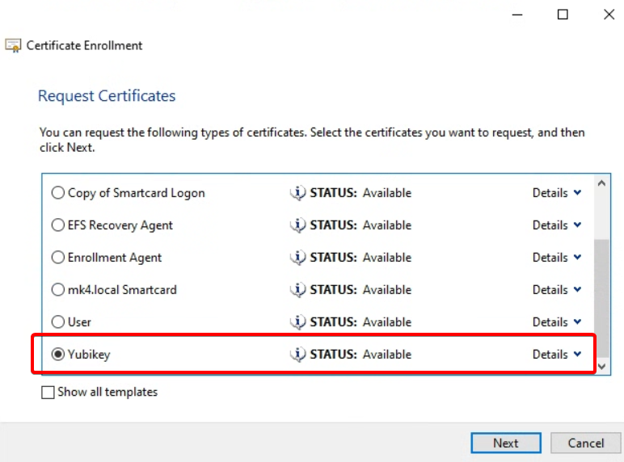Screen dimensions: 624x462
Task: Click the Certificate Enrollment title icon
Action: pos(14,46)
